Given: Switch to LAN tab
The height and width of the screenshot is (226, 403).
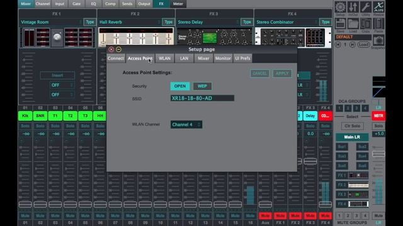Looking at the screenshot, I should 184,58.
